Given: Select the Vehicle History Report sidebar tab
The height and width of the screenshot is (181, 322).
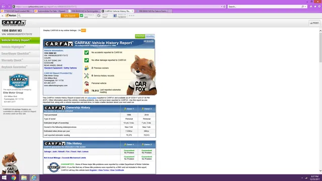Looking at the screenshot, I should pos(20,40).
